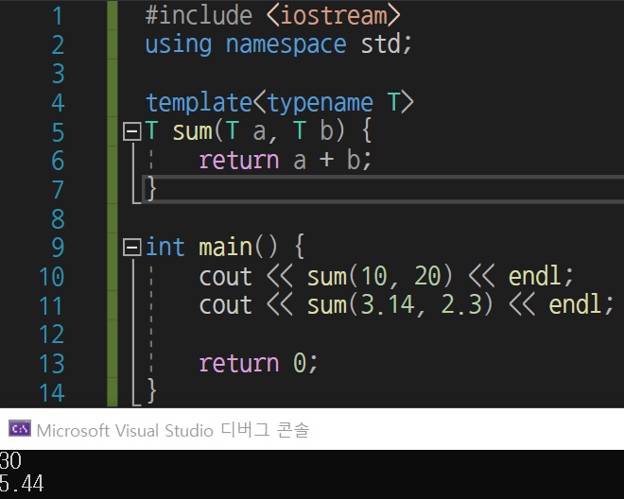The height and width of the screenshot is (499, 624).
Task: Click the closing brace on line 14
Action: click(151, 391)
